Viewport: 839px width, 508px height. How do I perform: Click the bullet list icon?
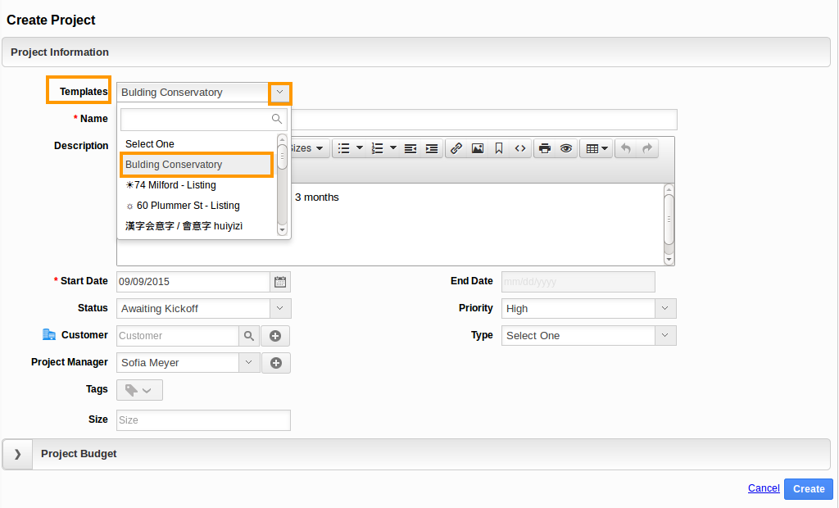point(344,148)
